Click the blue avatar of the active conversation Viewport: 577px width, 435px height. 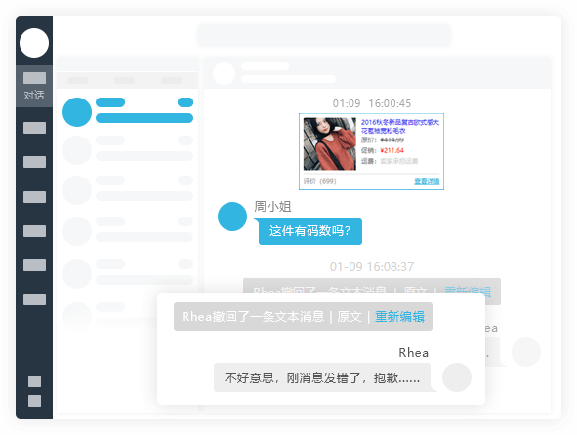tap(77, 112)
